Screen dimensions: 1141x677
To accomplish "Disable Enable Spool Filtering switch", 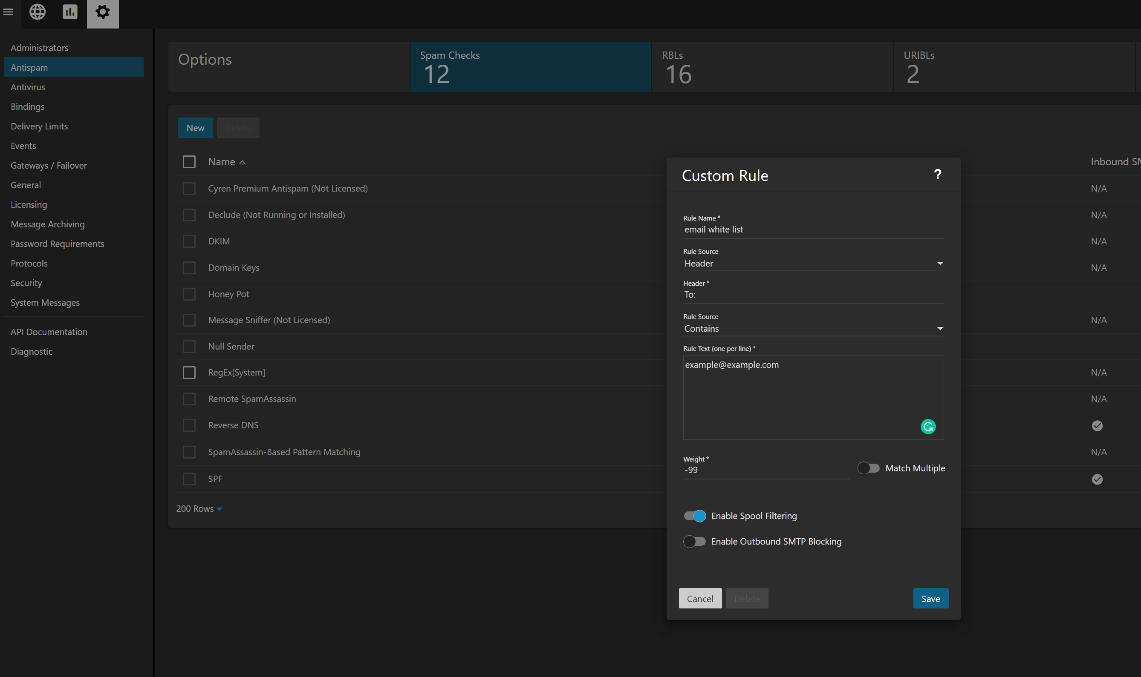I will coord(694,516).
